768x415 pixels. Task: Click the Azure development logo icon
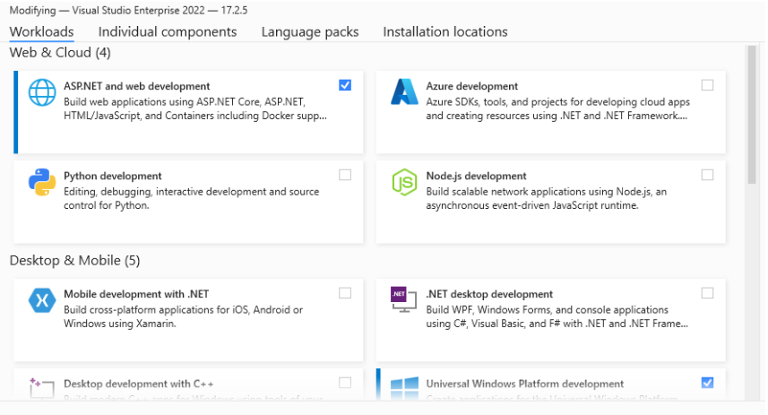404,92
